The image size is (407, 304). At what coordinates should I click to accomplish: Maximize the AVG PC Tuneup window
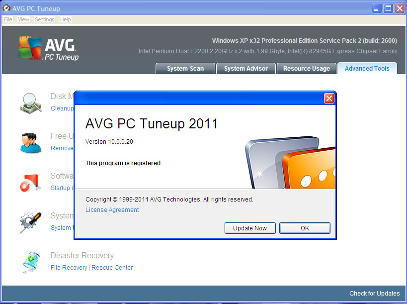(x=388, y=8)
